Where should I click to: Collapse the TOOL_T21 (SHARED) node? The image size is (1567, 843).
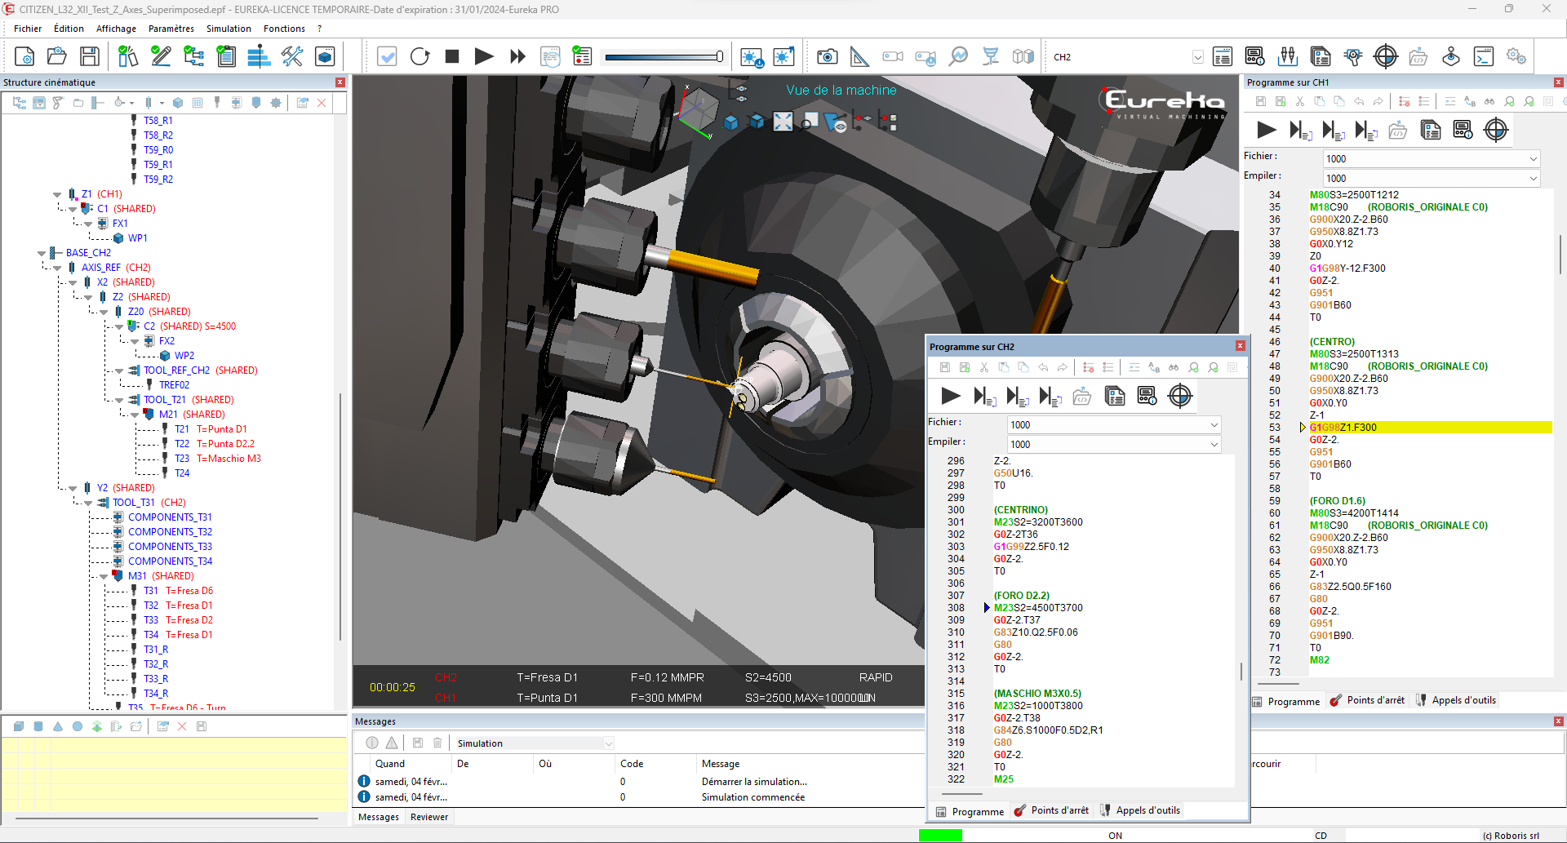coord(119,400)
